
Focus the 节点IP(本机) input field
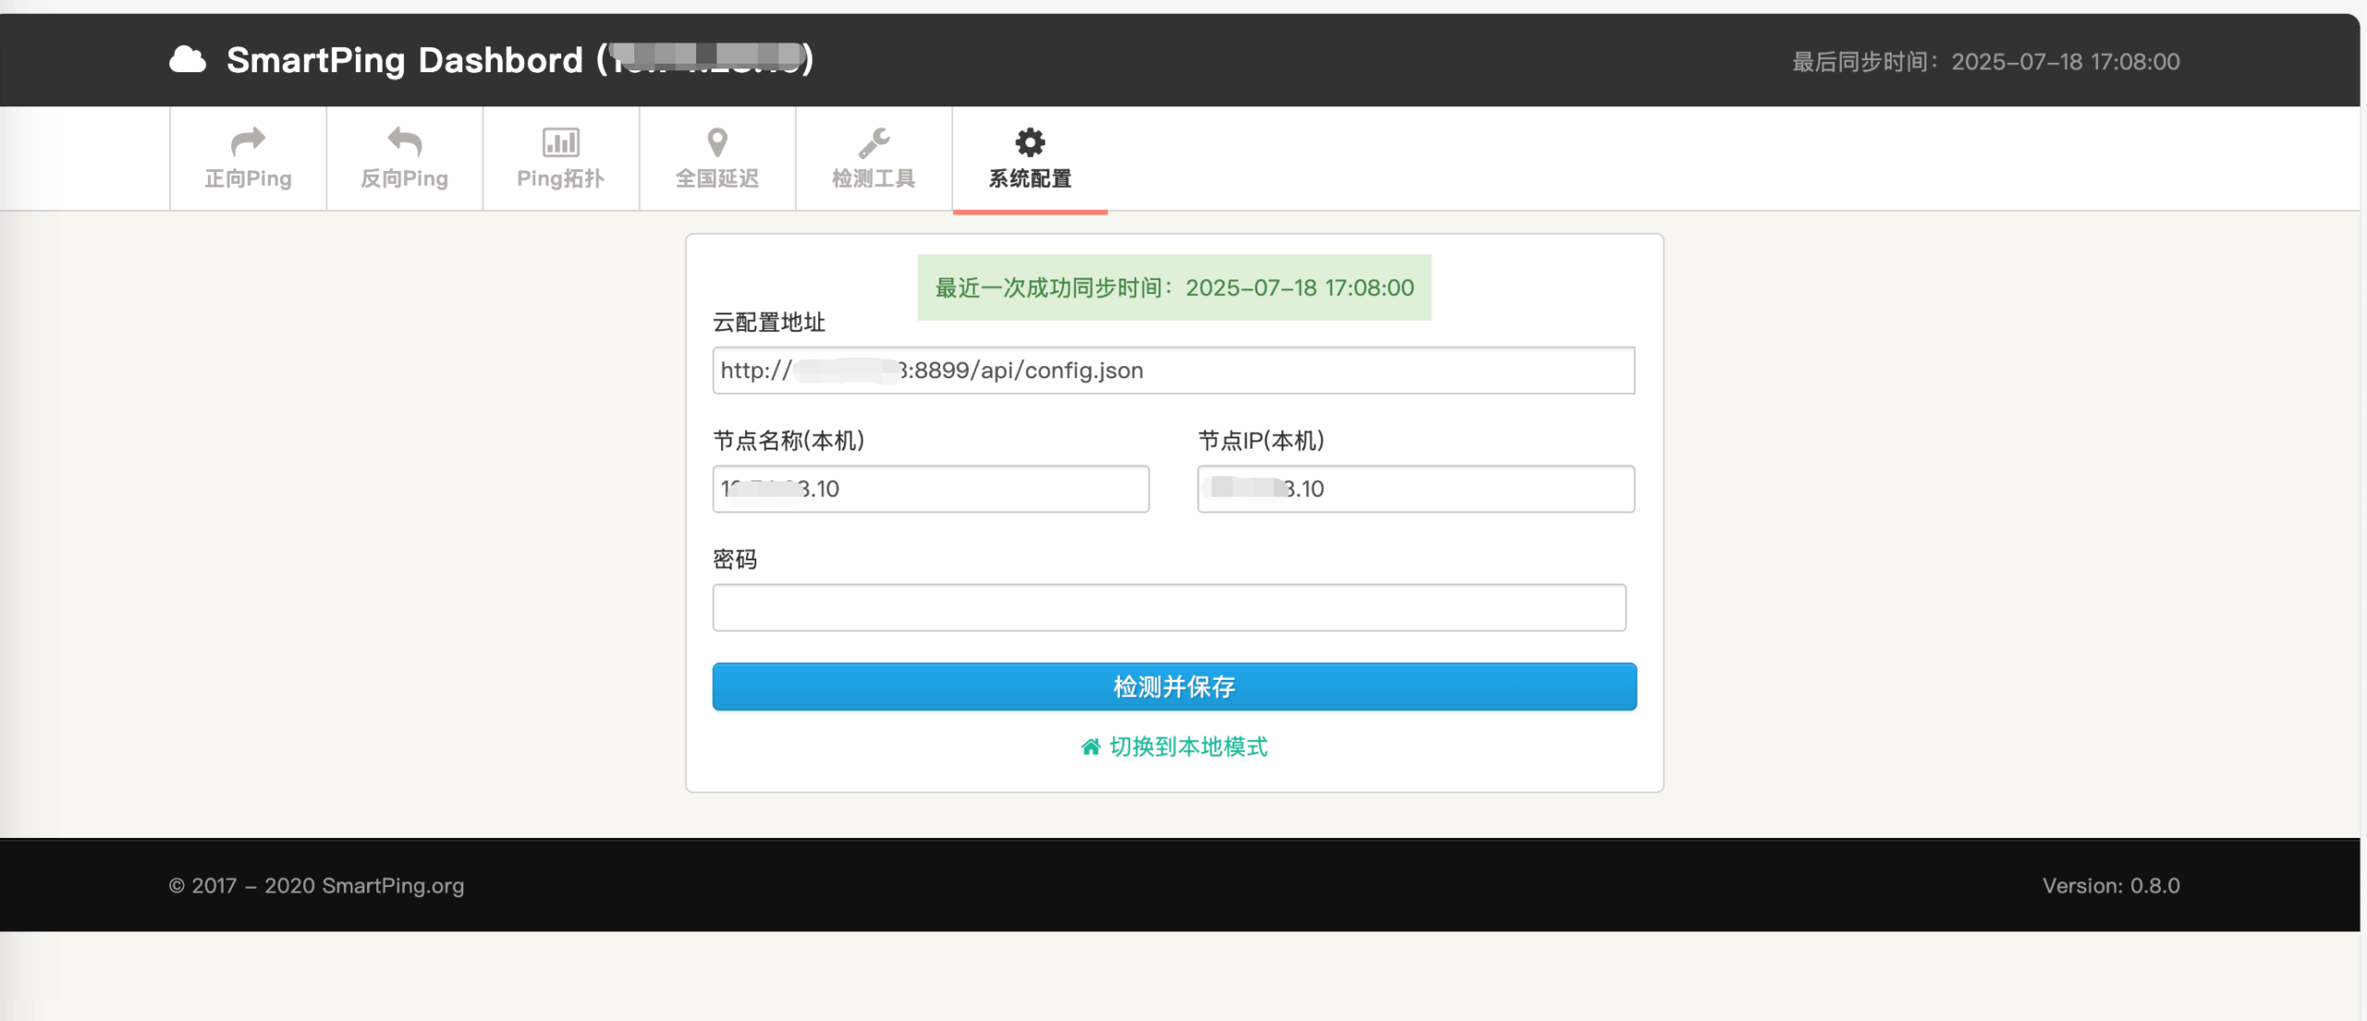1416,489
